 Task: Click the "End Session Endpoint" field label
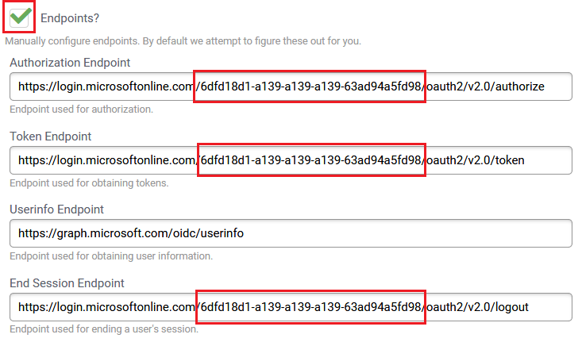pyautogui.click(x=67, y=283)
